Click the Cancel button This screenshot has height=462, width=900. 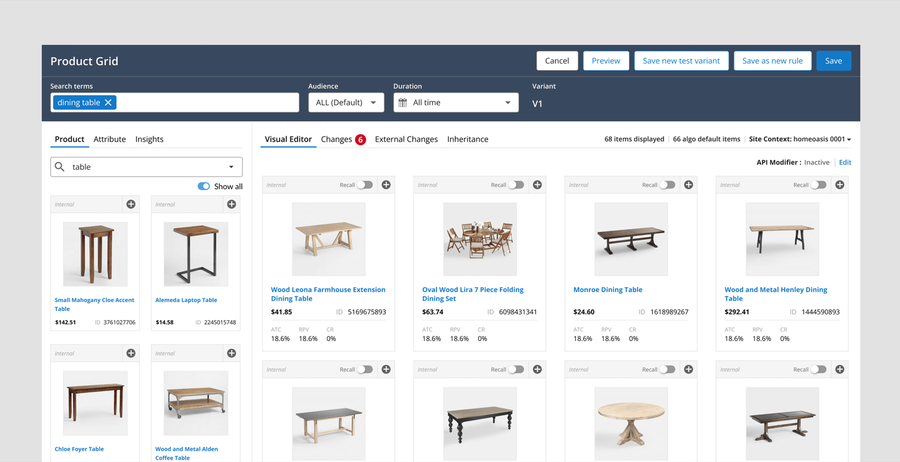coord(557,61)
